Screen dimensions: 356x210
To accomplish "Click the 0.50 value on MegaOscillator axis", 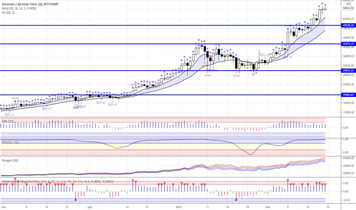I will coord(346,183).
